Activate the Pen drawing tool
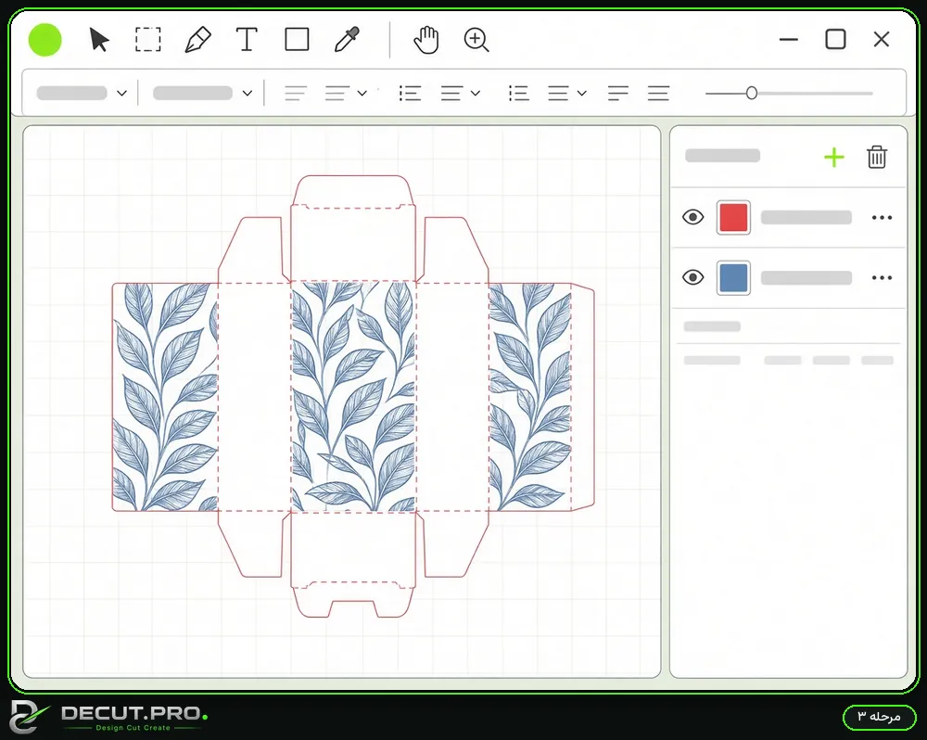Screen dimensions: 927x740 (197, 40)
